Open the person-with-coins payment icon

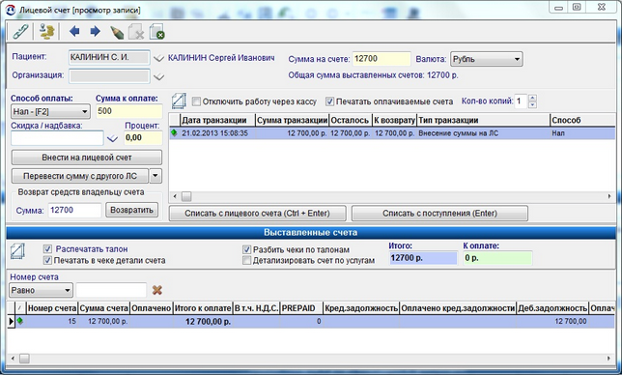pyautogui.click(x=46, y=31)
